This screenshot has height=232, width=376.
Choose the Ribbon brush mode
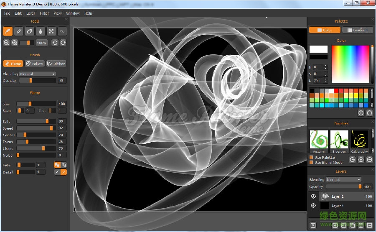56,64
